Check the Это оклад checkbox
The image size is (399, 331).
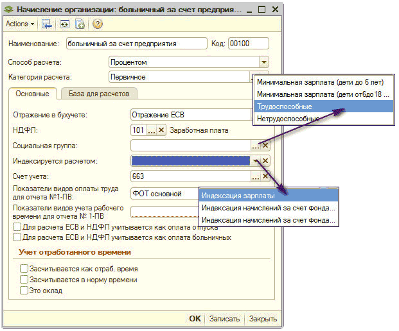(24, 291)
